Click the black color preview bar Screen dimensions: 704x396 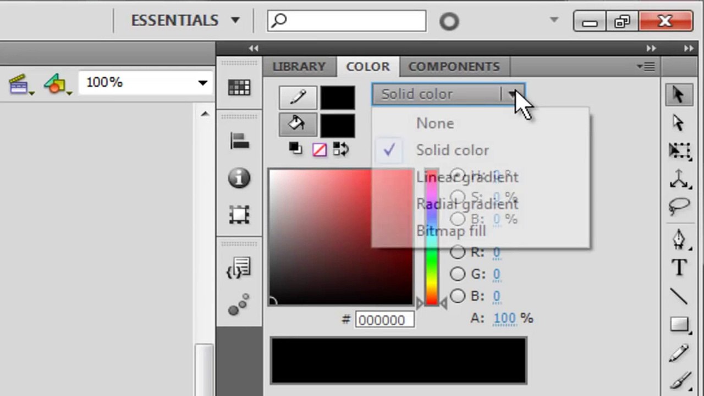click(x=398, y=360)
